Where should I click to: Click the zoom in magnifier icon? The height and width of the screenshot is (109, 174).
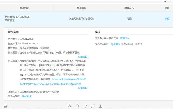point(70,106)
